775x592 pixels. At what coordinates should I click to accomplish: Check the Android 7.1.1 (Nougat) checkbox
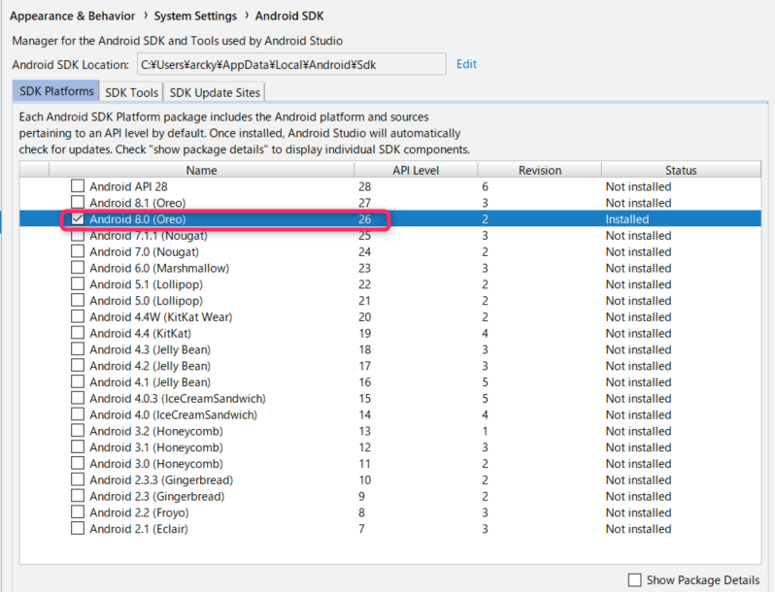[78, 235]
